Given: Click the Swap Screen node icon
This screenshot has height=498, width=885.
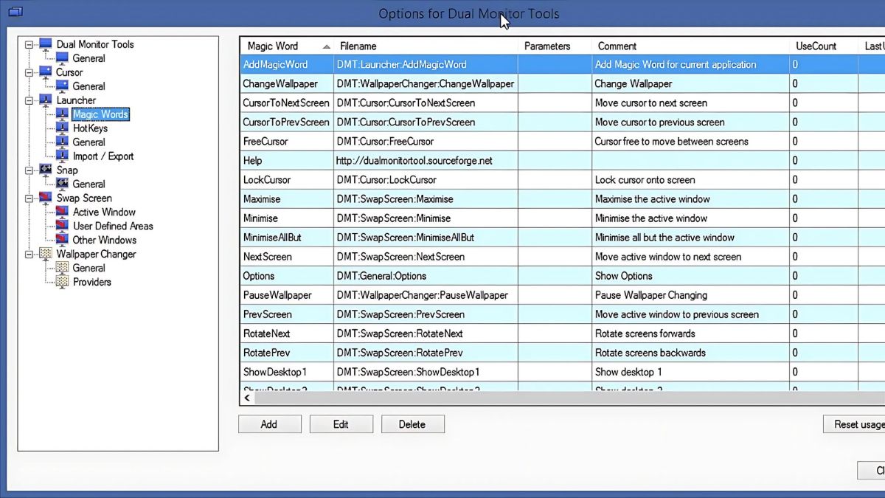Looking at the screenshot, I should 46,198.
